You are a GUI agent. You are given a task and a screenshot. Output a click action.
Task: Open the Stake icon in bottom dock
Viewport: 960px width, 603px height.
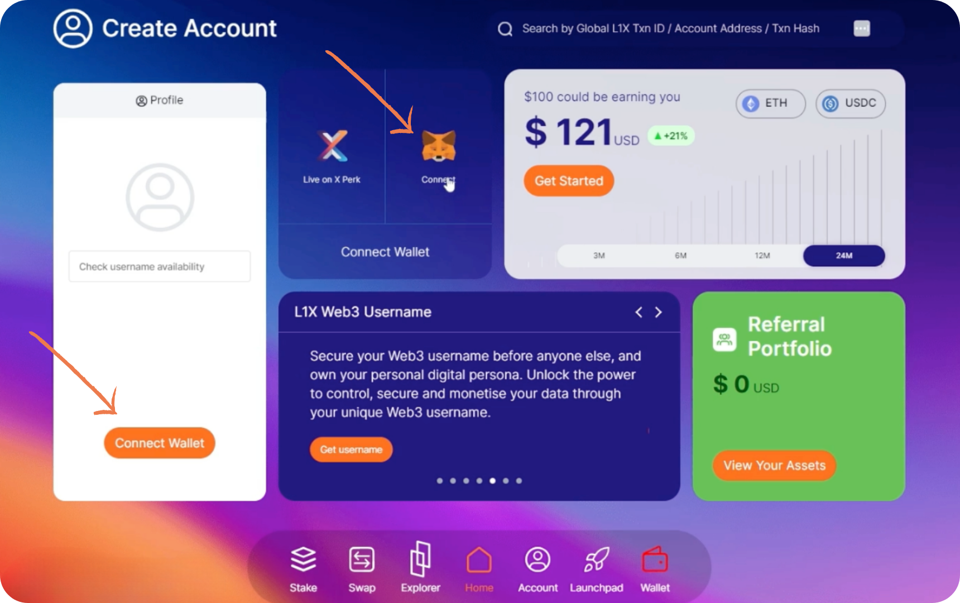click(303, 560)
